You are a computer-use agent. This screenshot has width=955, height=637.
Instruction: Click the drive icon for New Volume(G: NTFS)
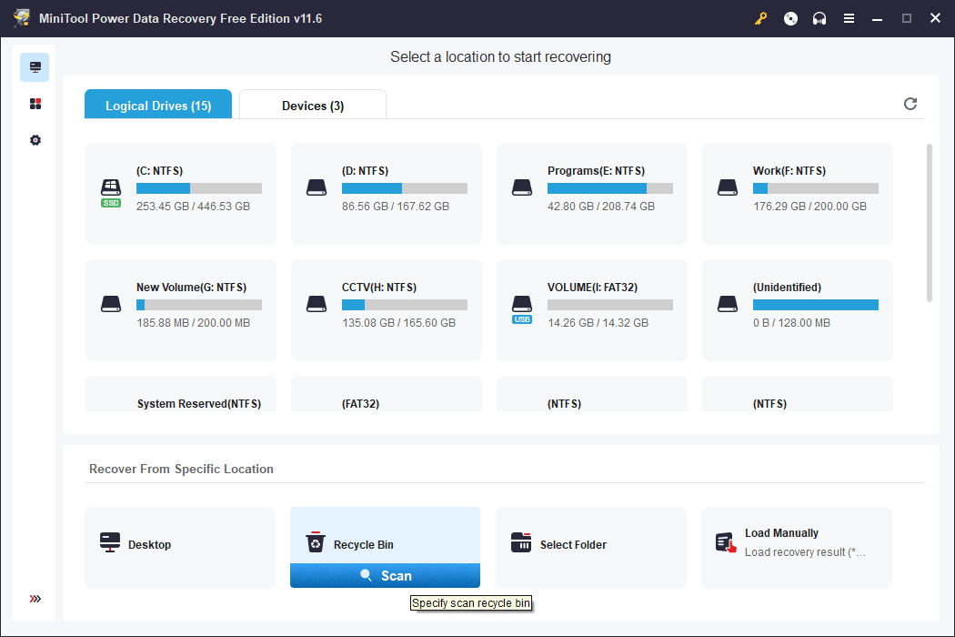111,304
